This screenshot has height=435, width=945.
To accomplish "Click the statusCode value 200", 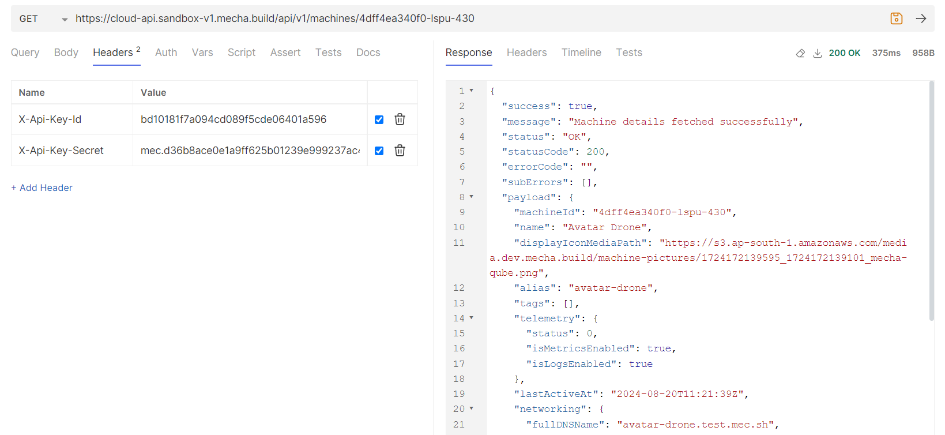I will 596,152.
